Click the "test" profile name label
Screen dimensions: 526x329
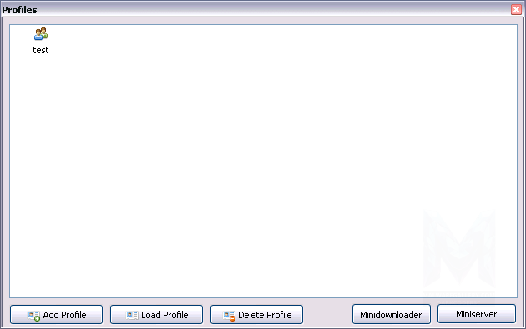click(x=41, y=50)
